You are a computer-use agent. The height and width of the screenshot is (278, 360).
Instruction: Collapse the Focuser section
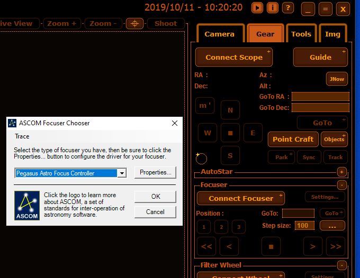(341, 185)
